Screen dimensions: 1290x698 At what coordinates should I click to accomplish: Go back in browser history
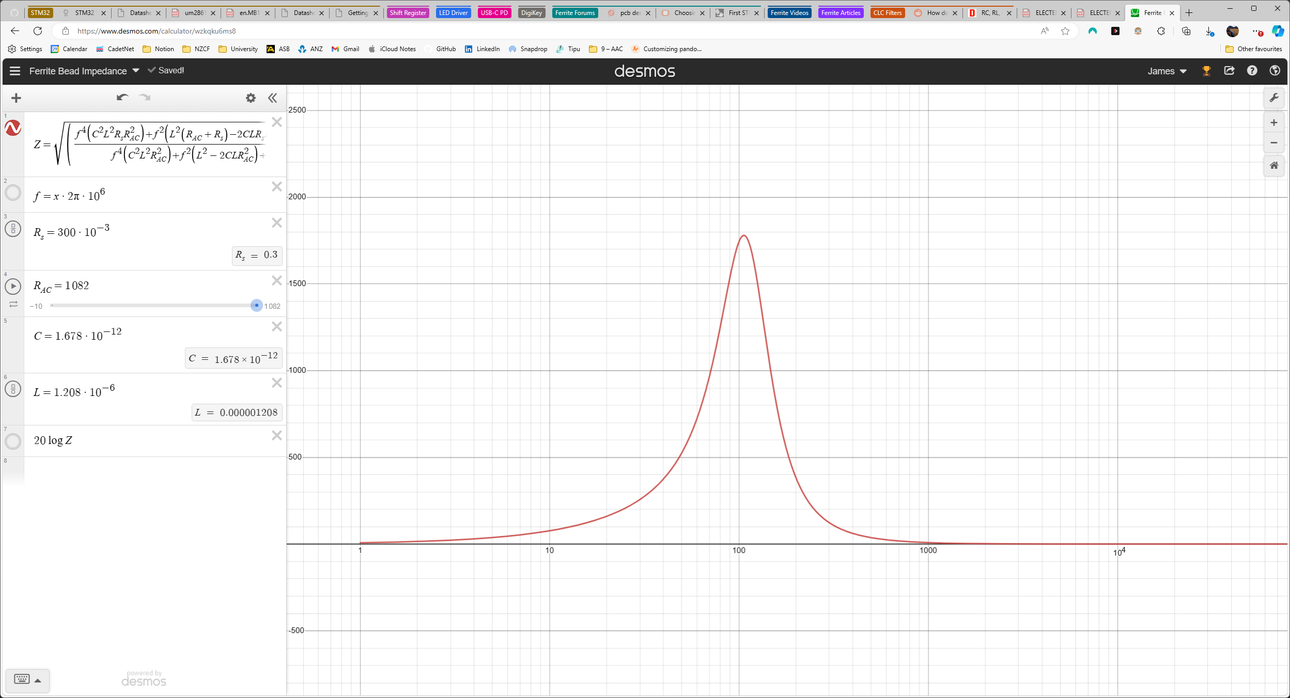click(14, 31)
